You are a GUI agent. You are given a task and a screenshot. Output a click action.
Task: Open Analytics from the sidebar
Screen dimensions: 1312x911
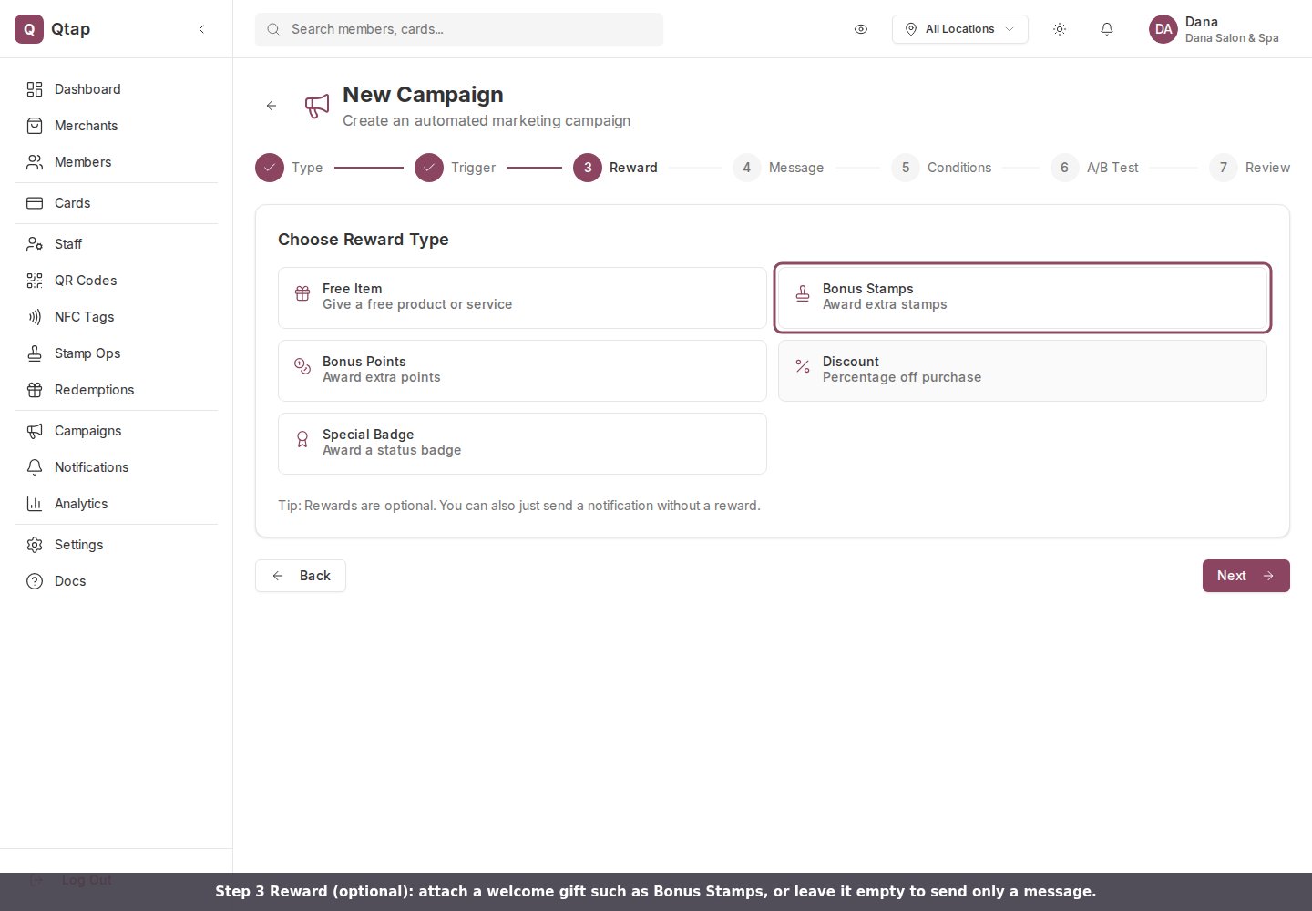click(116, 504)
